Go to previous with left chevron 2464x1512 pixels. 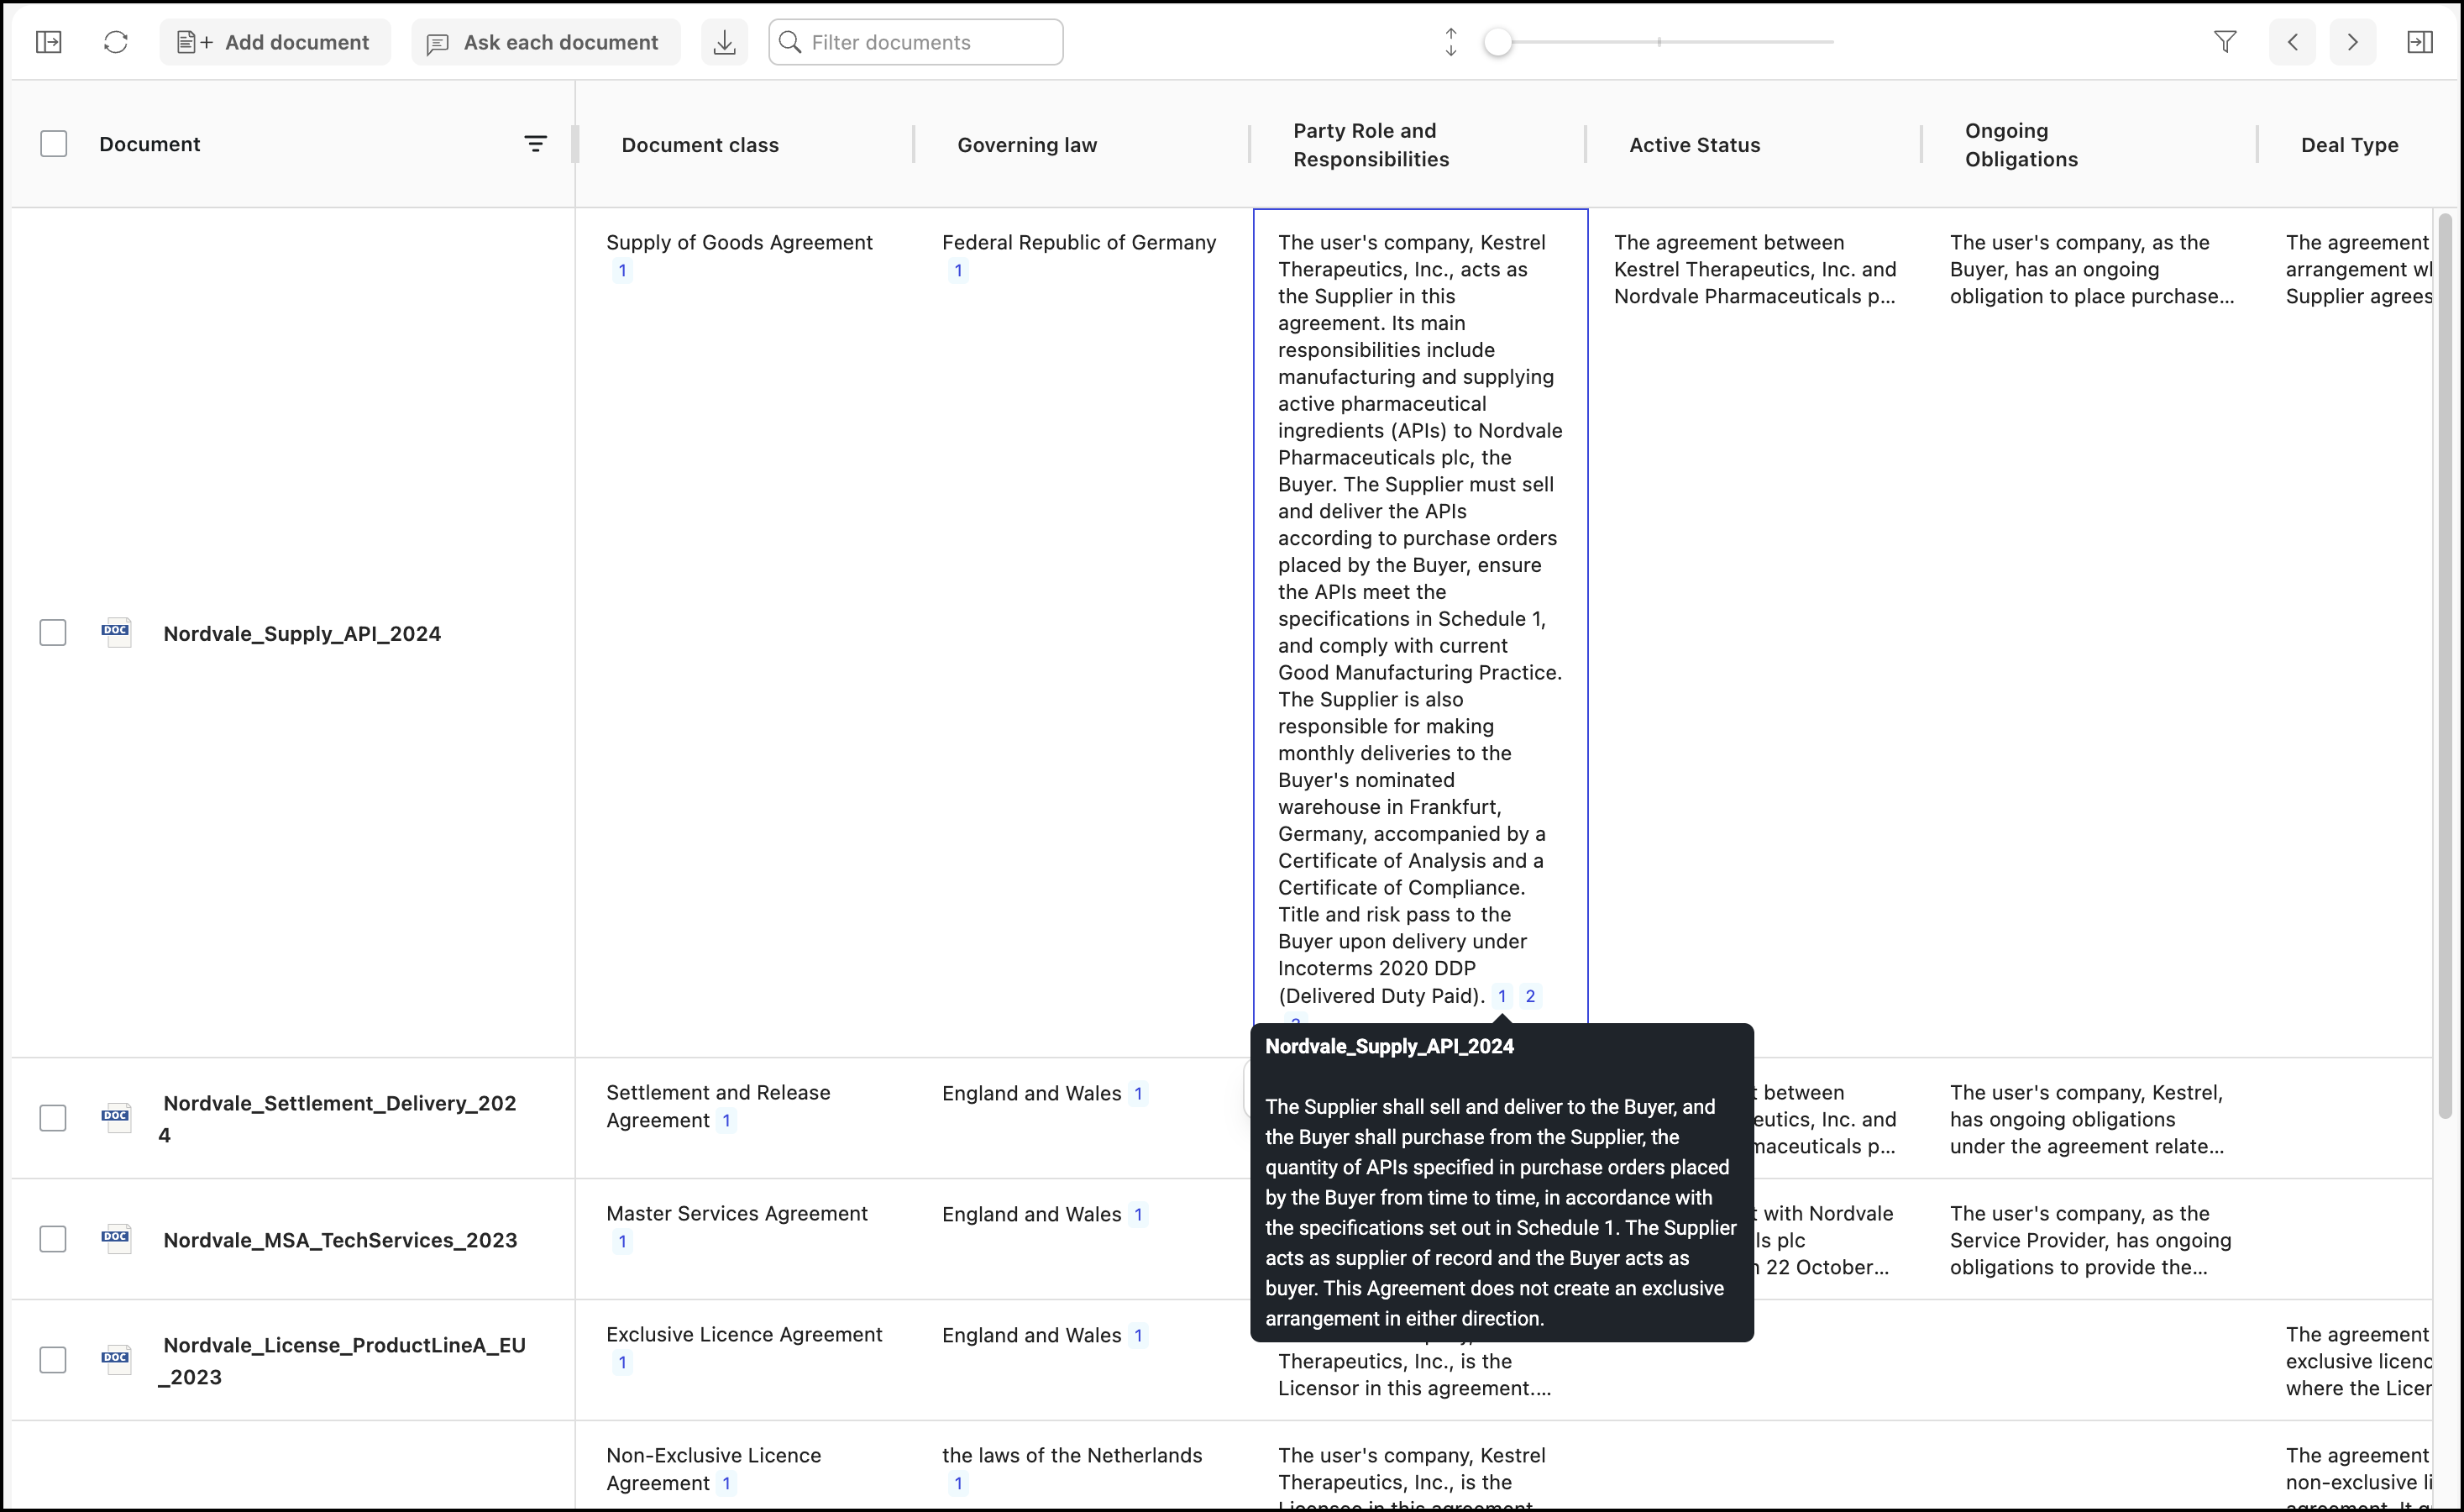coord(2293,42)
